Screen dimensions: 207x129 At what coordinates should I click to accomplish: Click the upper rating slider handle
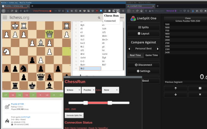(110, 103)
